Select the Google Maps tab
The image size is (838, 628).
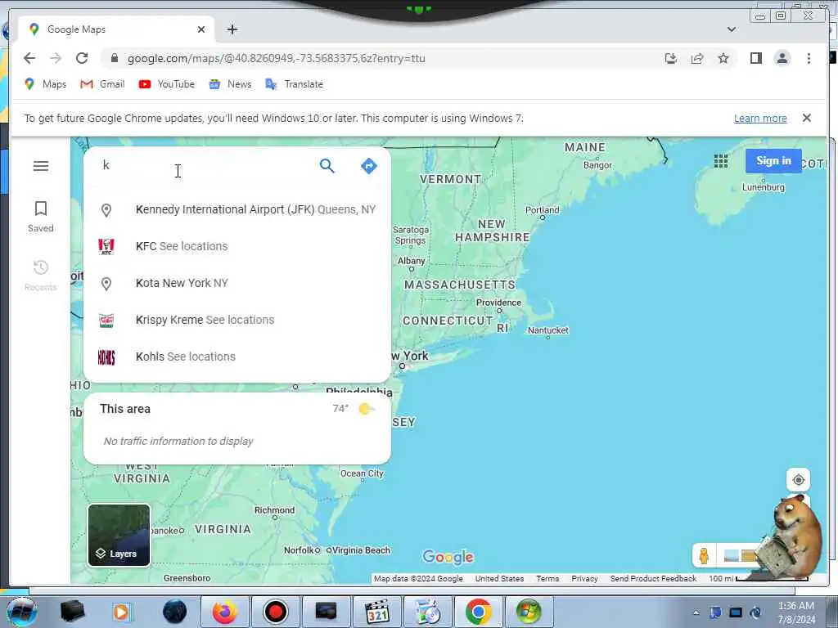coord(116,29)
